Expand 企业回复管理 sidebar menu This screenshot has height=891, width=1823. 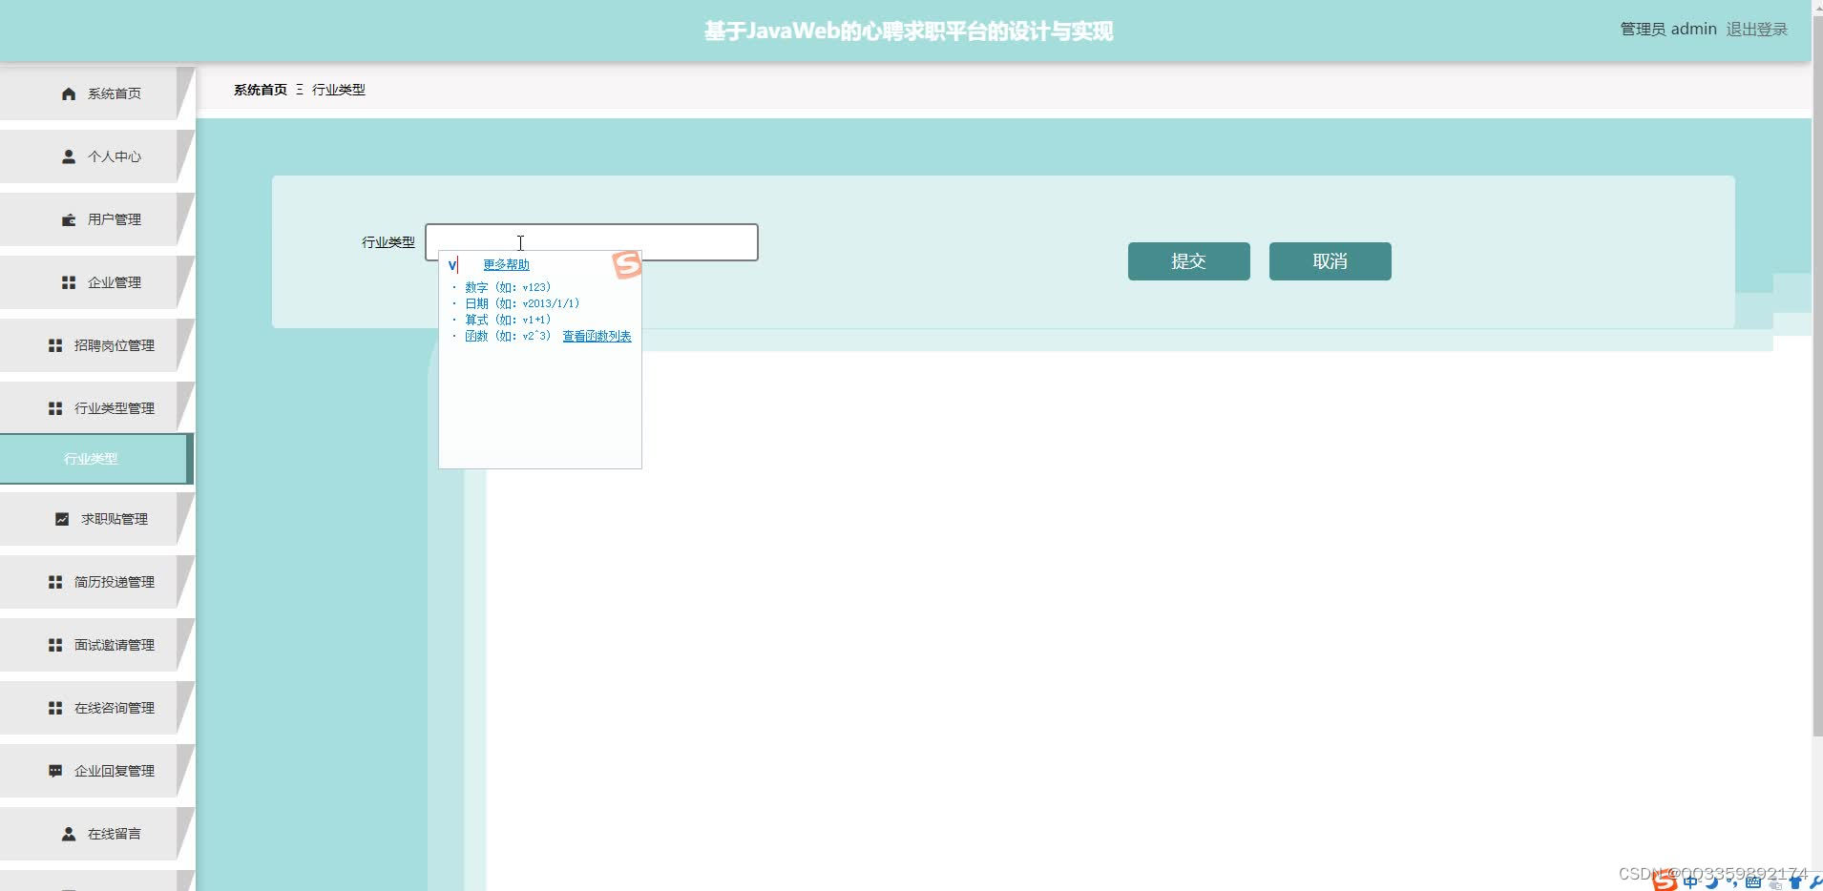[97, 771]
